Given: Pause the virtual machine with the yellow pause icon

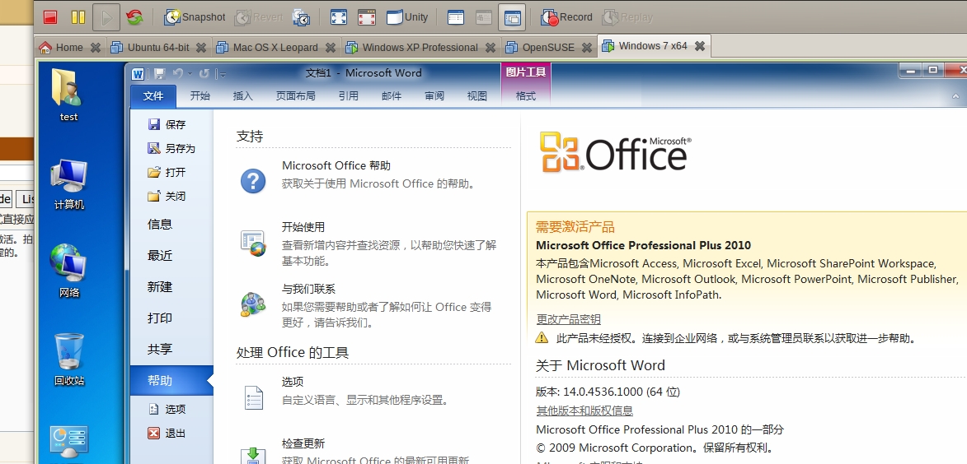Looking at the screenshot, I should pos(77,17).
